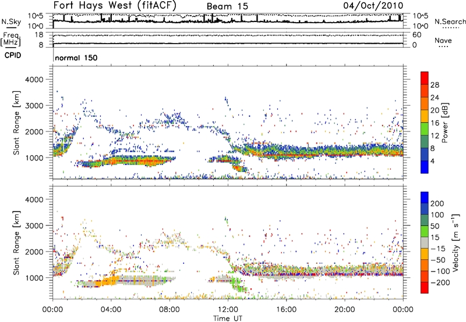The image size is (466, 322).
Task: Click the "Power [dB]" color bar title
Action: (444, 123)
